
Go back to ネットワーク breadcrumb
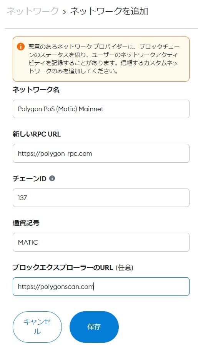coord(33,11)
